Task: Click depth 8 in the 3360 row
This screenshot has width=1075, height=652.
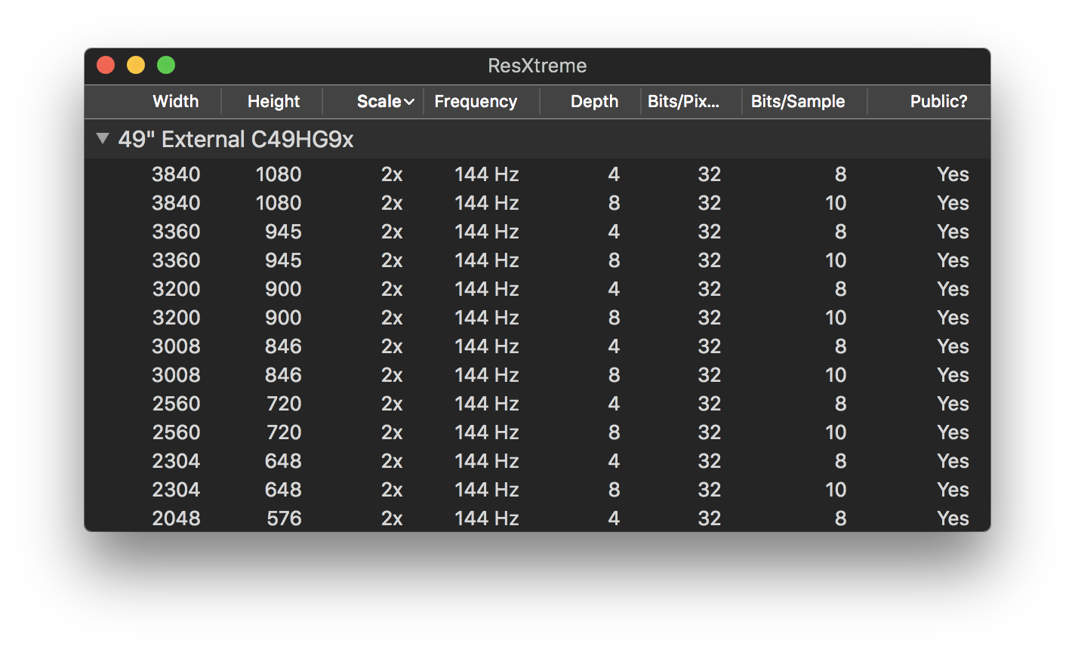Action: pos(614,260)
